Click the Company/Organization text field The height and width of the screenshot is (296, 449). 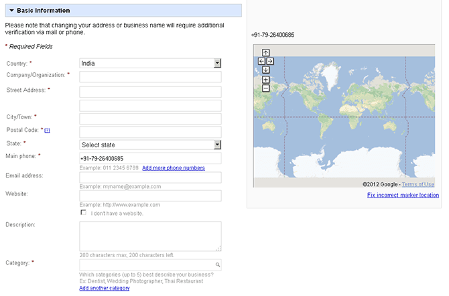(150, 77)
